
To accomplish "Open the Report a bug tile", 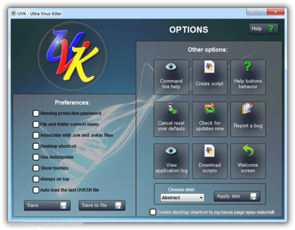I will pos(248,119).
